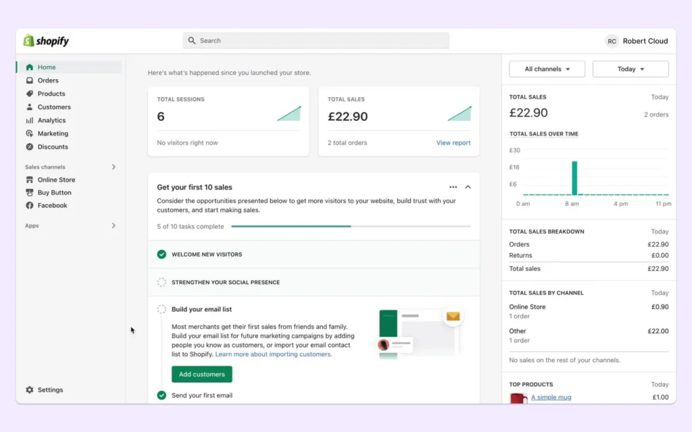
Task: Open the three-dots menu on first sales card
Action: coord(453,187)
